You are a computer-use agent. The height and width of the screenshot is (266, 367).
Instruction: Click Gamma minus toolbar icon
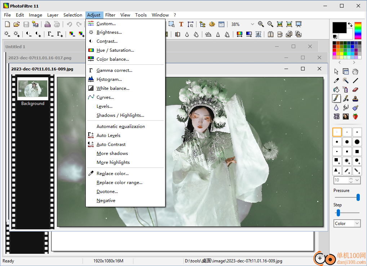click(x=50, y=34)
